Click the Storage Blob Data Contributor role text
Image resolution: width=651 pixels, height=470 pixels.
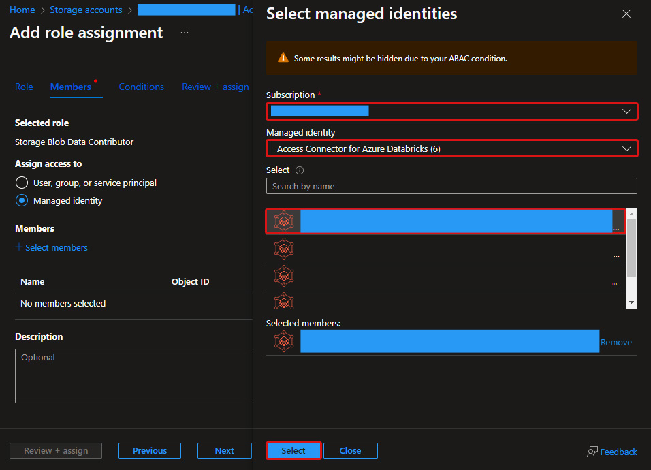coord(74,142)
